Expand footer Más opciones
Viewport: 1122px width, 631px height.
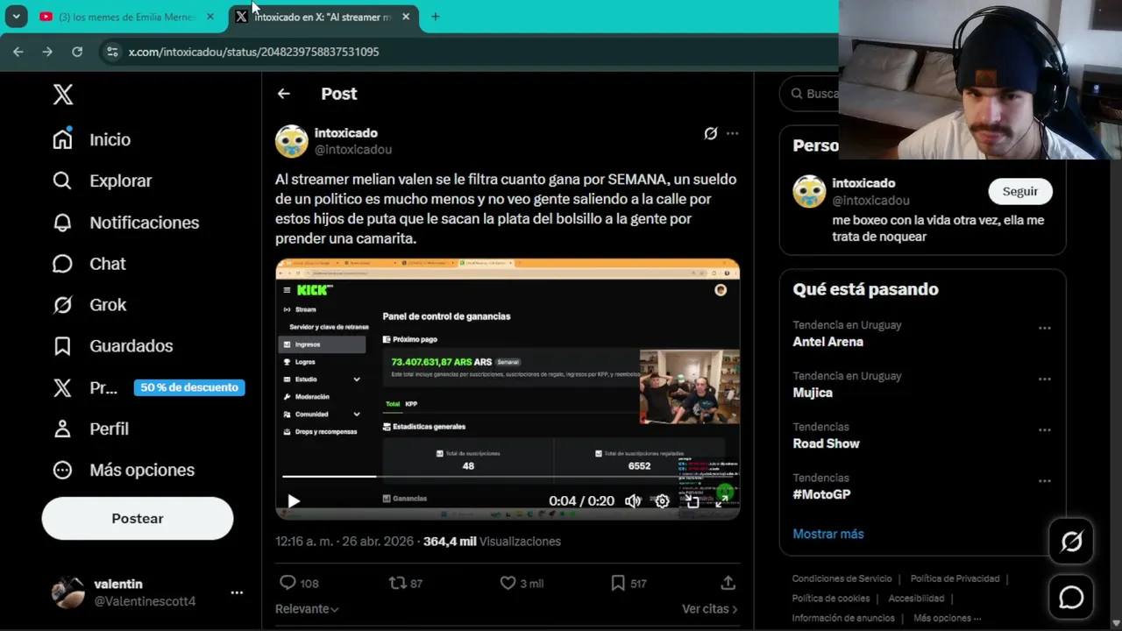point(947,618)
